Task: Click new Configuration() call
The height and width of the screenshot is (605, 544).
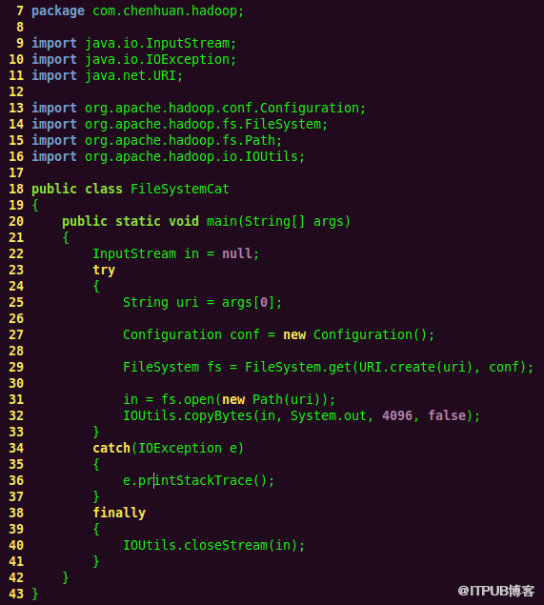Action: (355, 335)
